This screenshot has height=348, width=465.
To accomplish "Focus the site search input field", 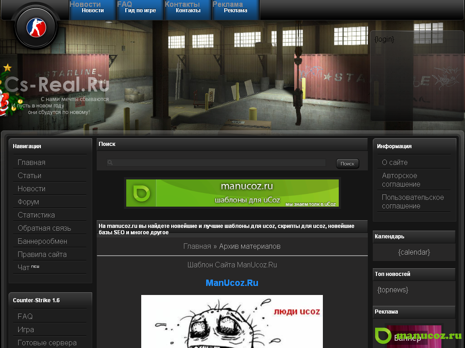I will (216, 163).
